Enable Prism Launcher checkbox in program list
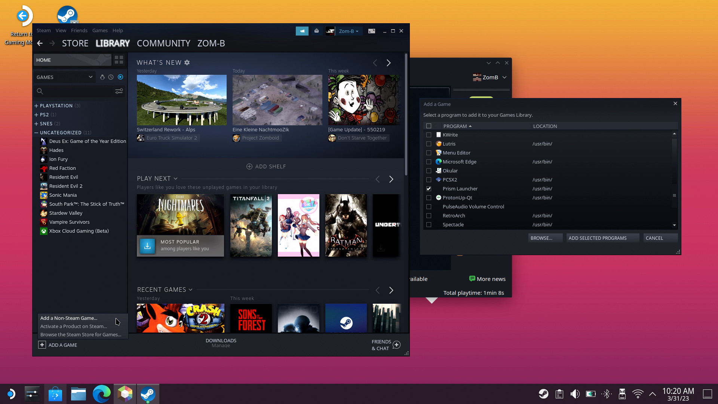The width and height of the screenshot is (718, 404). coord(429,189)
